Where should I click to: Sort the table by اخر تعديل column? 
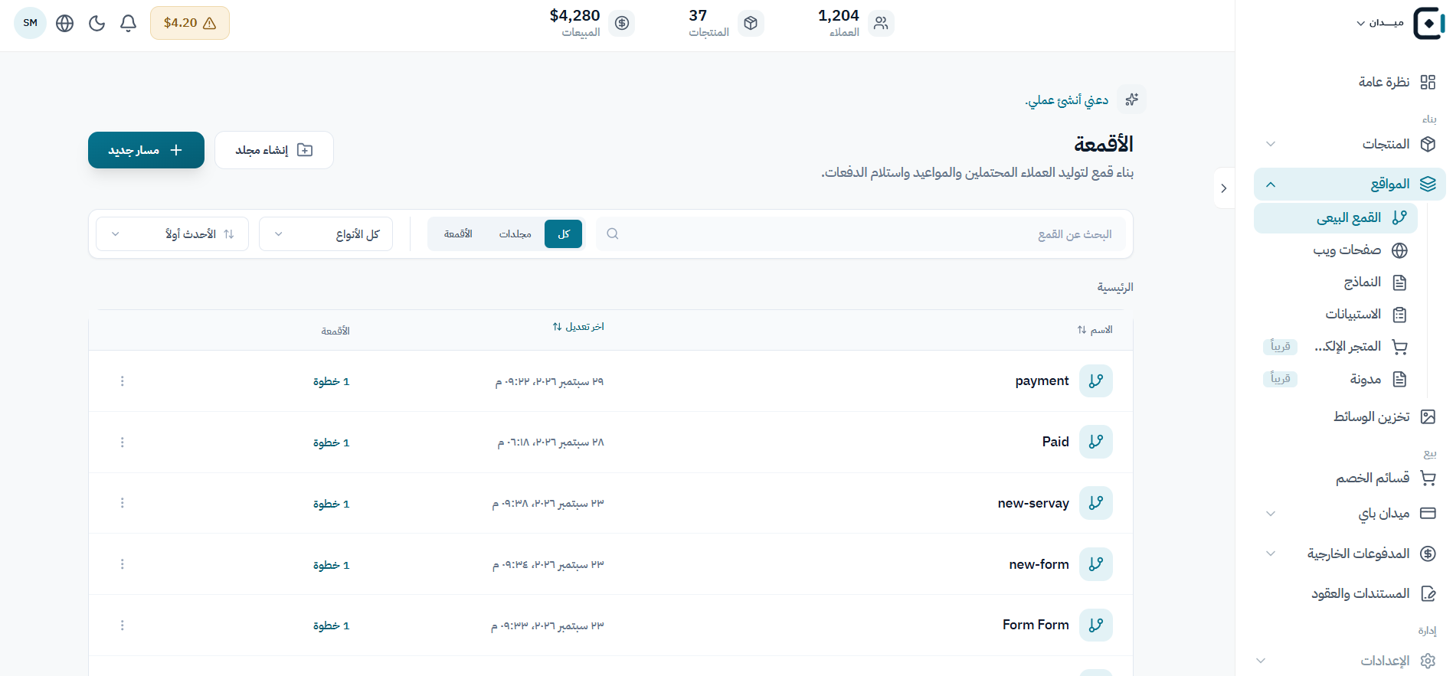tap(578, 327)
